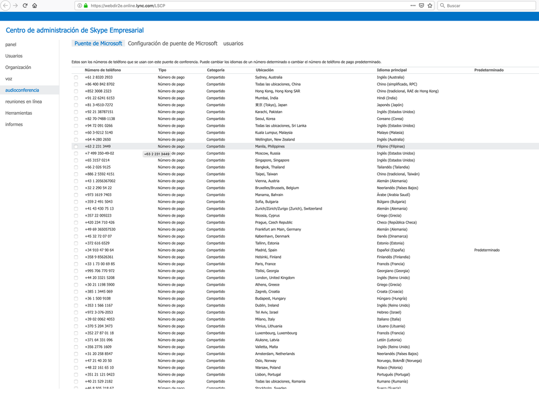Open the panel section in sidebar

(11, 45)
